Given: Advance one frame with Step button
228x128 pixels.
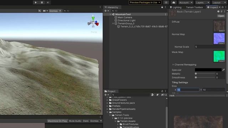Looking at the screenshot, I should click(48, 2).
